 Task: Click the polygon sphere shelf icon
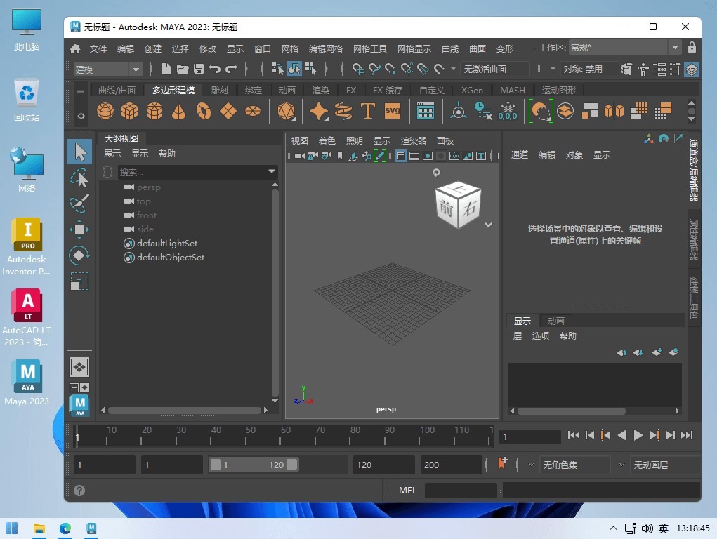(x=105, y=112)
